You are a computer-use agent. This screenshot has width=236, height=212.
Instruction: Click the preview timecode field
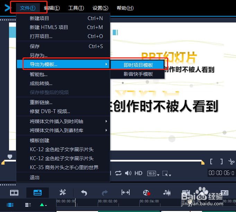click(221, 173)
